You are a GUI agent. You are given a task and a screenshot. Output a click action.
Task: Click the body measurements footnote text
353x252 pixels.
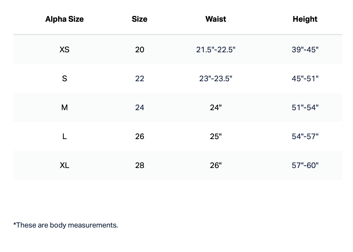click(66, 225)
